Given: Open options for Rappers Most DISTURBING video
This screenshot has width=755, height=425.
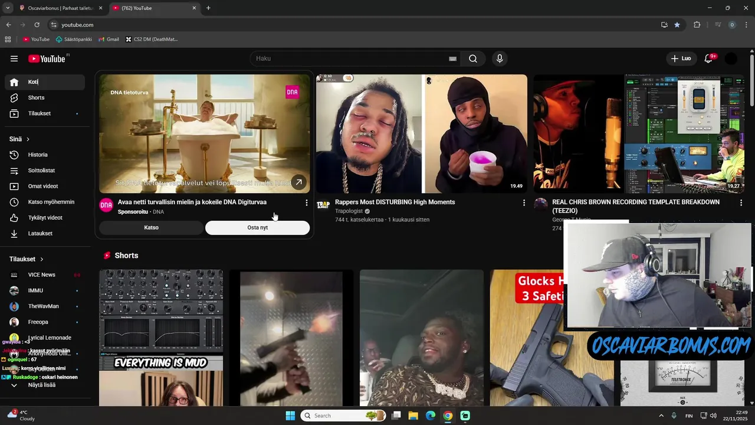Looking at the screenshot, I should tap(524, 202).
